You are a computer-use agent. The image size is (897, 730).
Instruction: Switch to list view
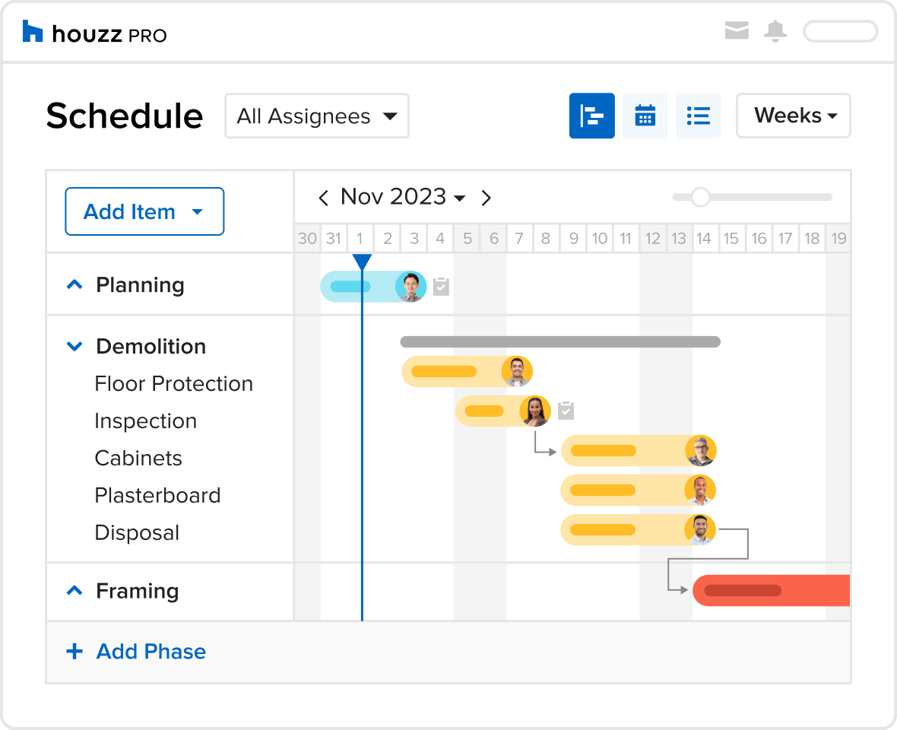698,116
